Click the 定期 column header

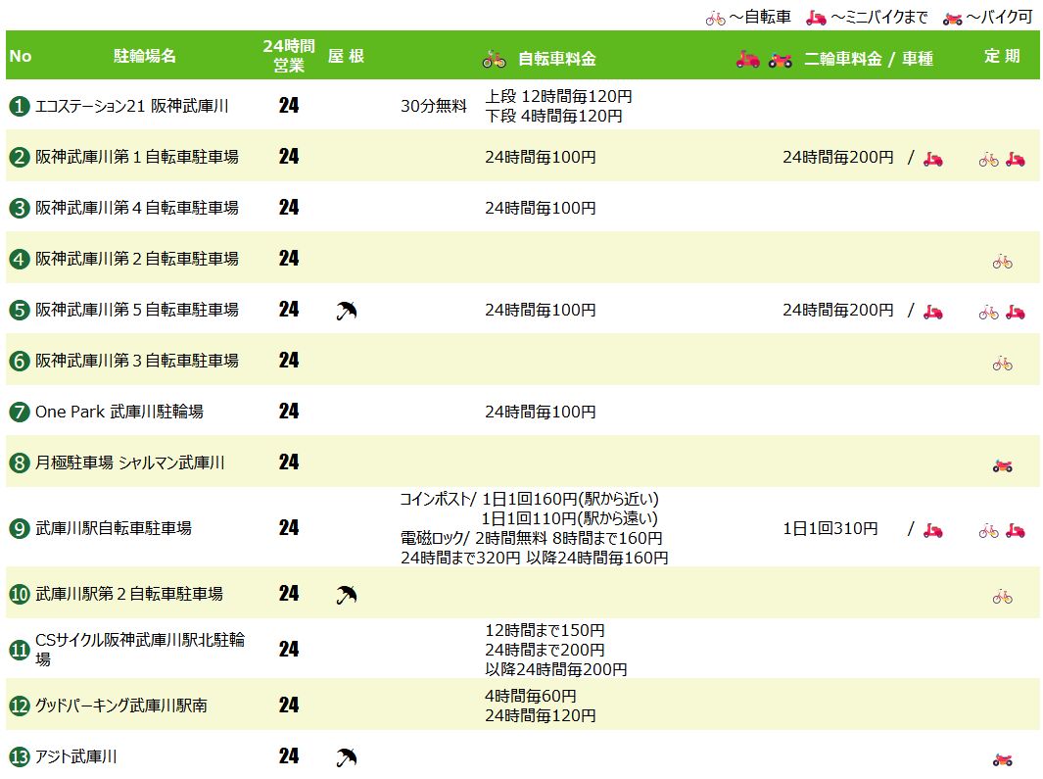point(1002,57)
